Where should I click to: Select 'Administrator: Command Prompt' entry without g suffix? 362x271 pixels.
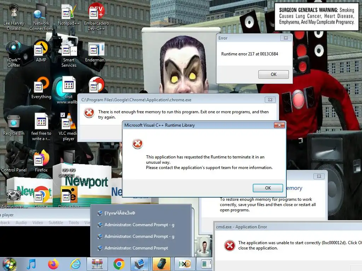coord(141,248)
